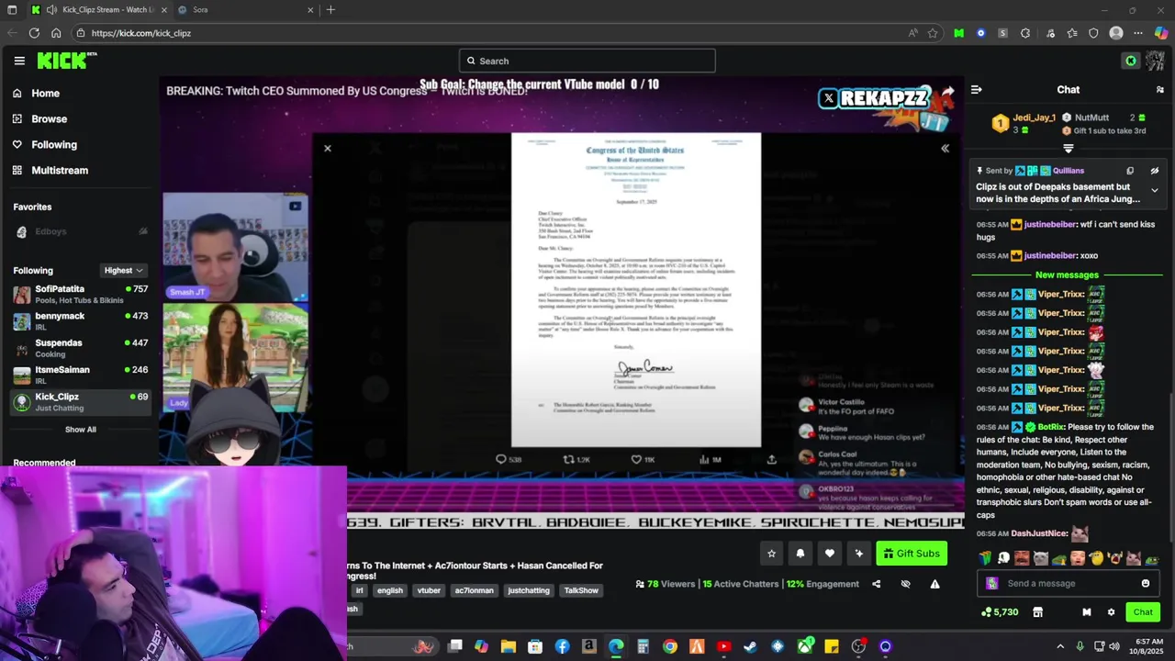This screenshot has width=1175, height=661.
Task: Open the user avatar menu
Action: click(x=1155, y=61)
